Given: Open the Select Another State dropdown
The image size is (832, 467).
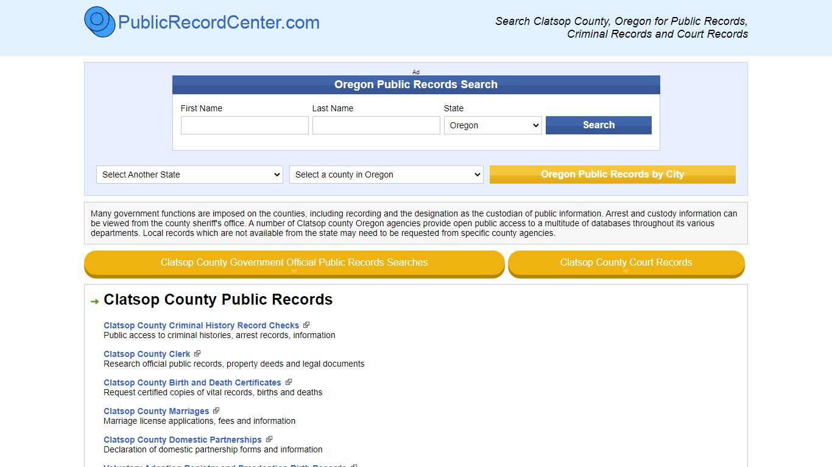Looking at the screenshot, I should pos(189,175).
